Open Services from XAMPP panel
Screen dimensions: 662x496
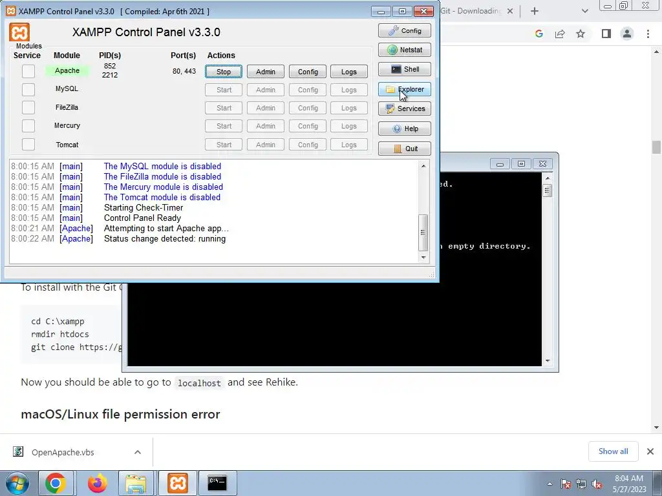[x=405, y=108]
